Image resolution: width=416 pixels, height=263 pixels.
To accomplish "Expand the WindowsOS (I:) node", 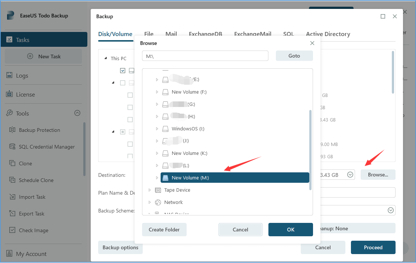I will coord(157,129).
